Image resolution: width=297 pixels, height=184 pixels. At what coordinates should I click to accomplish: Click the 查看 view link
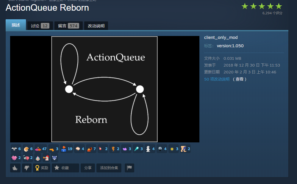point(240,79)
